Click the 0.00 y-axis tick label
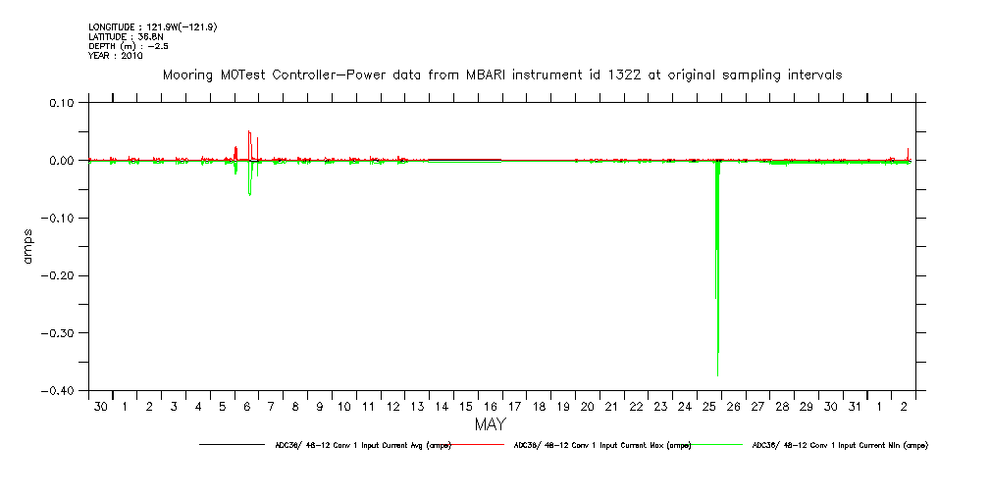The width and height of the screenshot is (990, 494). coord(61,160)
